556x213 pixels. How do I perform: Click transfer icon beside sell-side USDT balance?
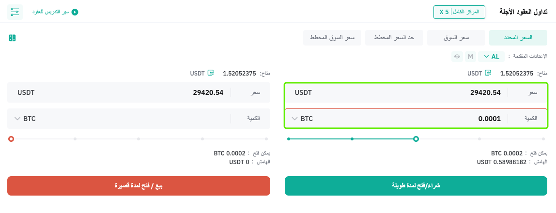[x=211, y=73]
